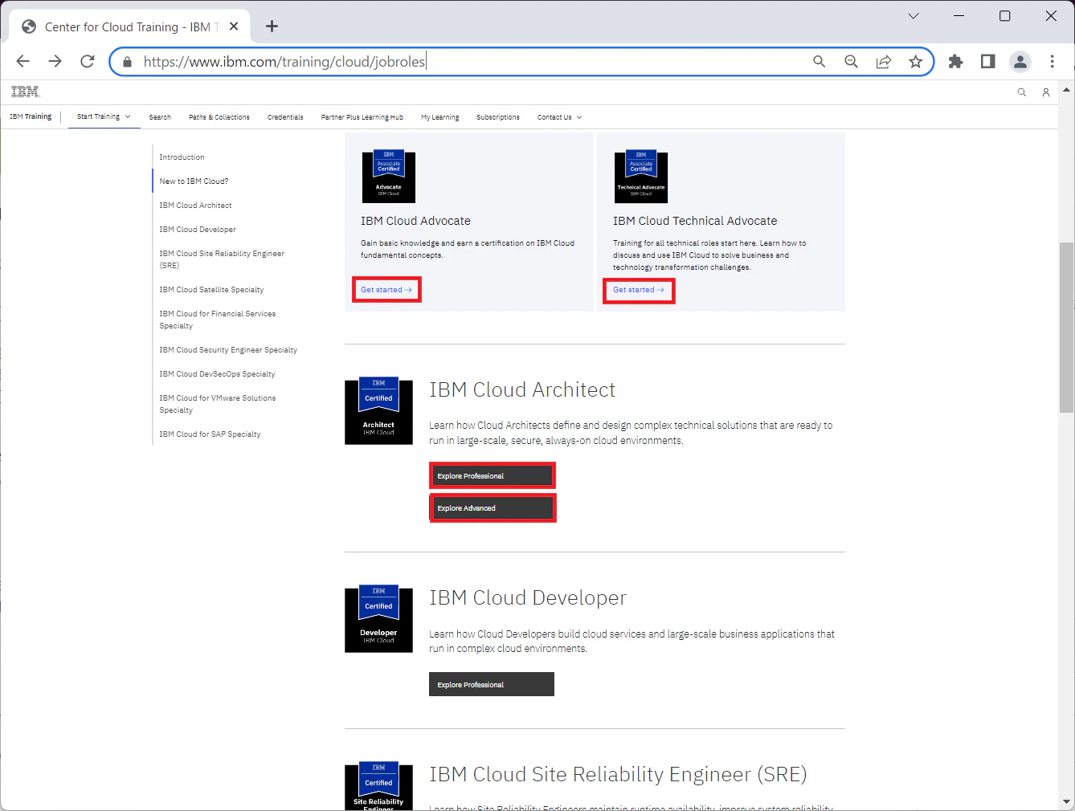Expand the Contact Us dropdown
The image size is (1075, 811).
click(x=559, y=117)
